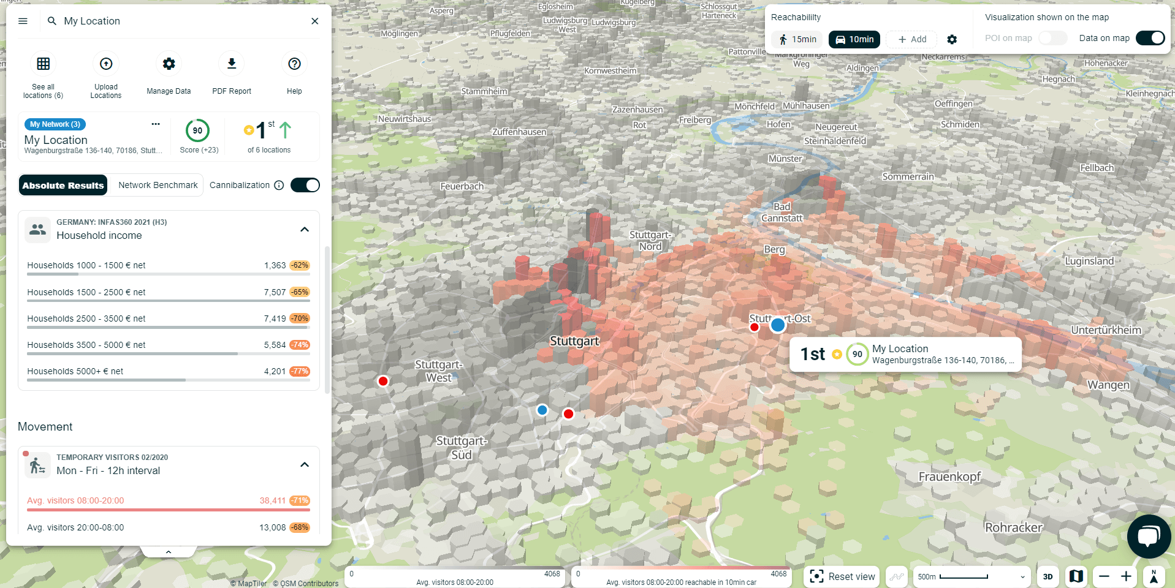Image resolution: width=1175 pixels, height=588 pixels.
Task: Click red marker near Stuttgart-Ost label
Action: pyautogui.click(x=755, y=327)
